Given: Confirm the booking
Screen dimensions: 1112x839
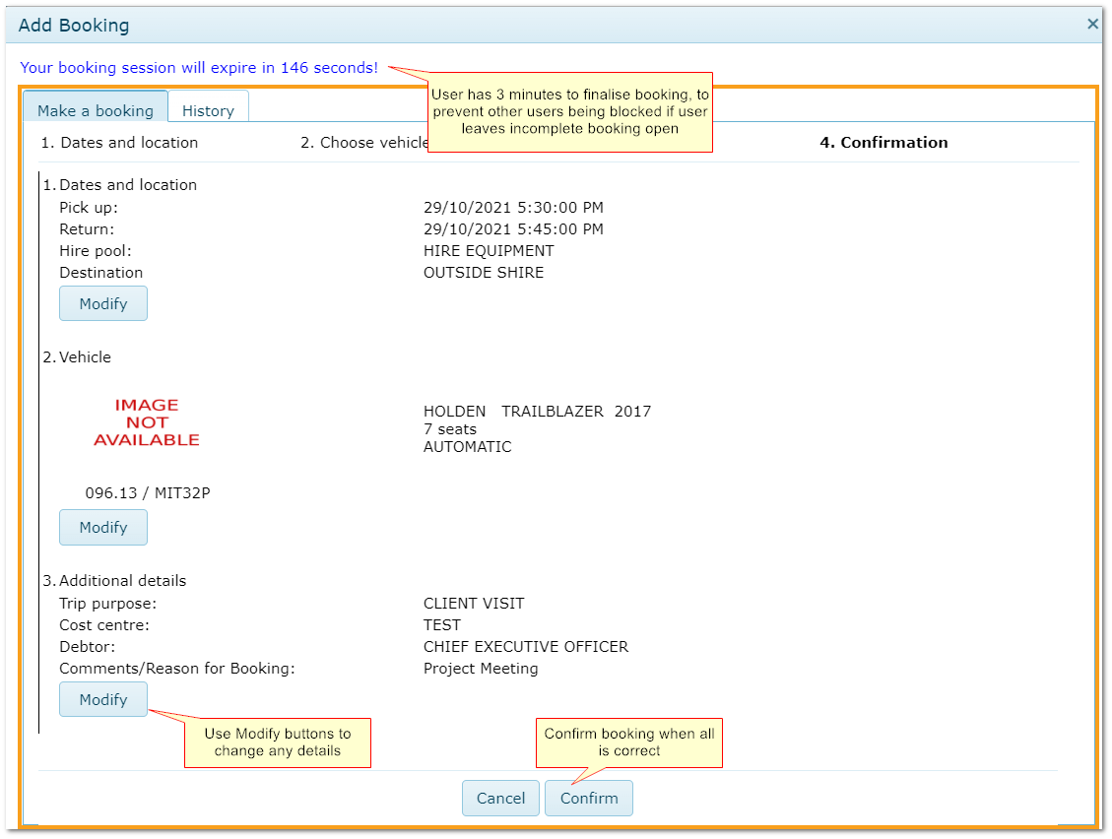Looking at the screenshot, I should (589, 798).
